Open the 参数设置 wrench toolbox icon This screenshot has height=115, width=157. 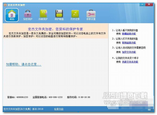91,15
